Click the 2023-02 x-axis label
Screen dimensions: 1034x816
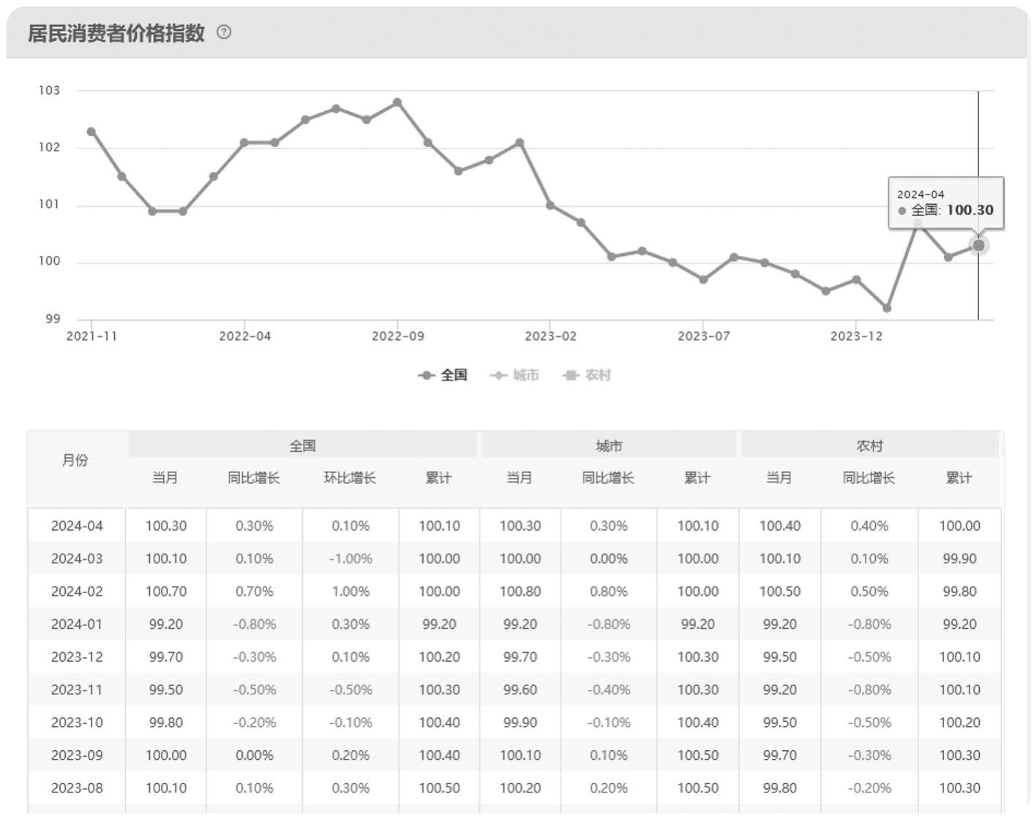(x=550, y=336)
